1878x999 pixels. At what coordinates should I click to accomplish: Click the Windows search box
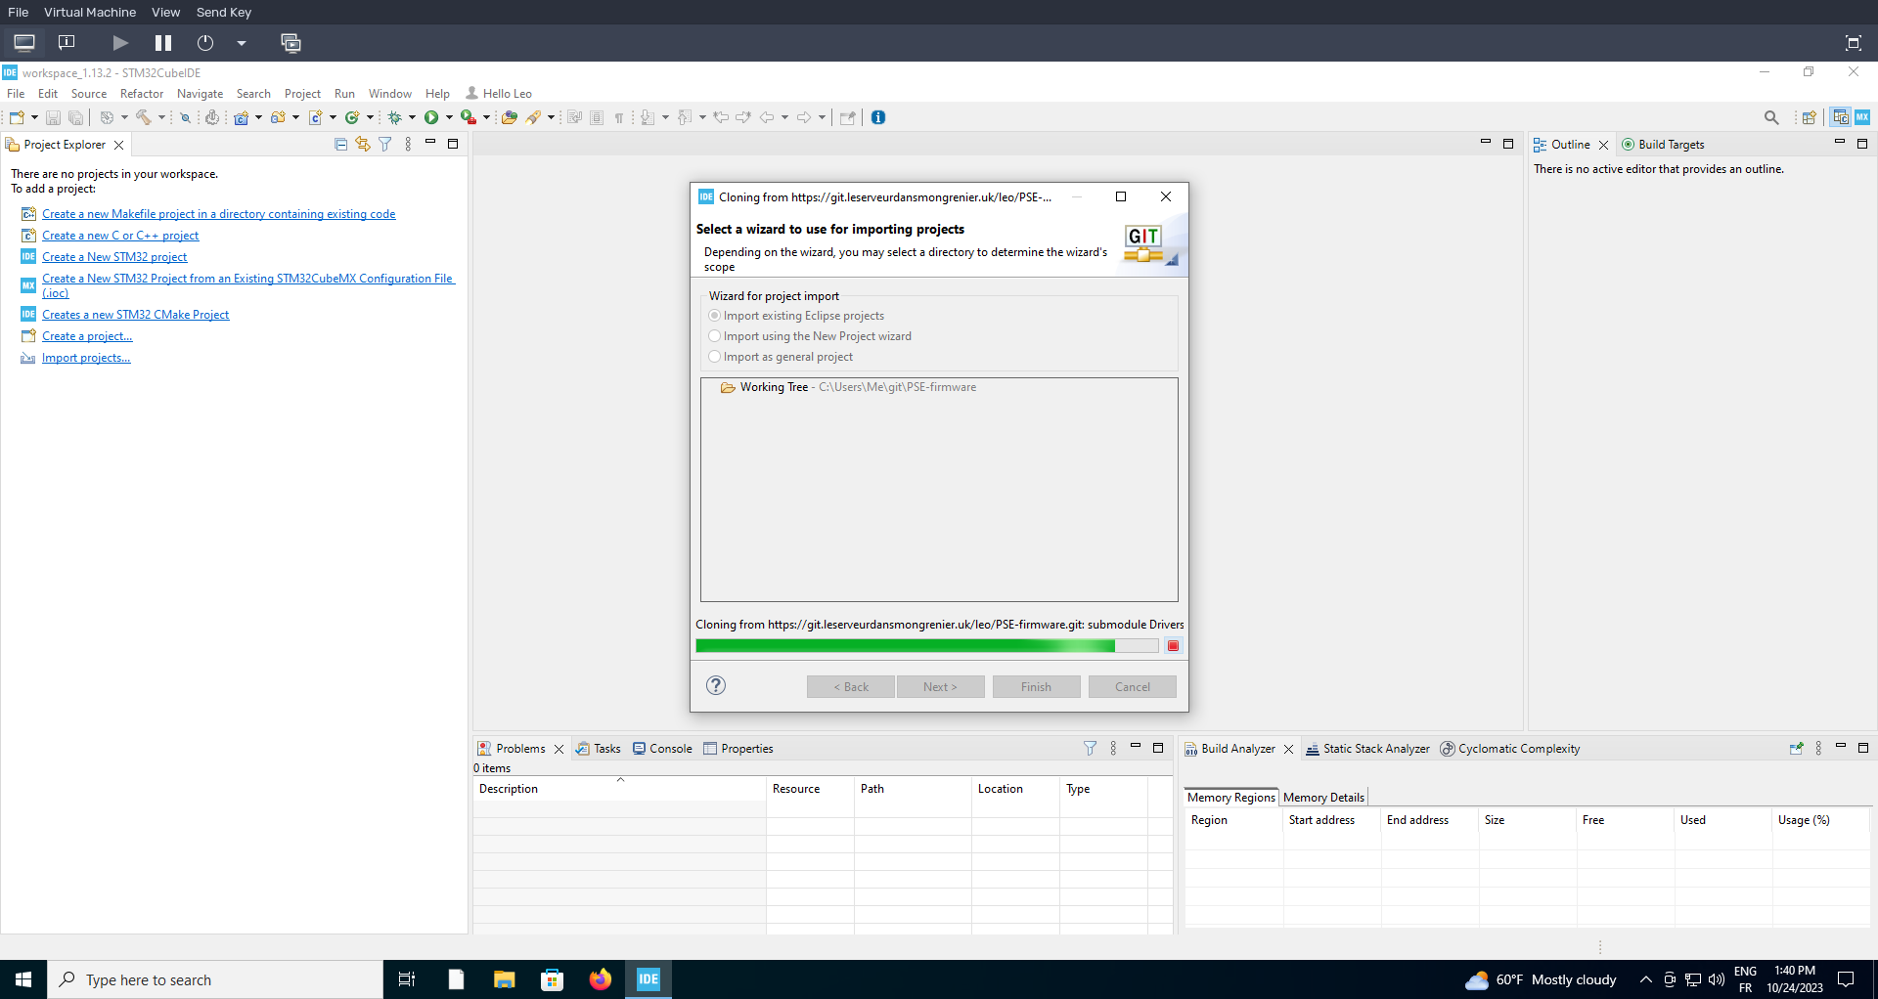pos(215,979)
